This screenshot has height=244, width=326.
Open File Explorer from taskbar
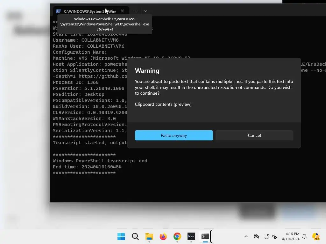click(x=149, y=236)
